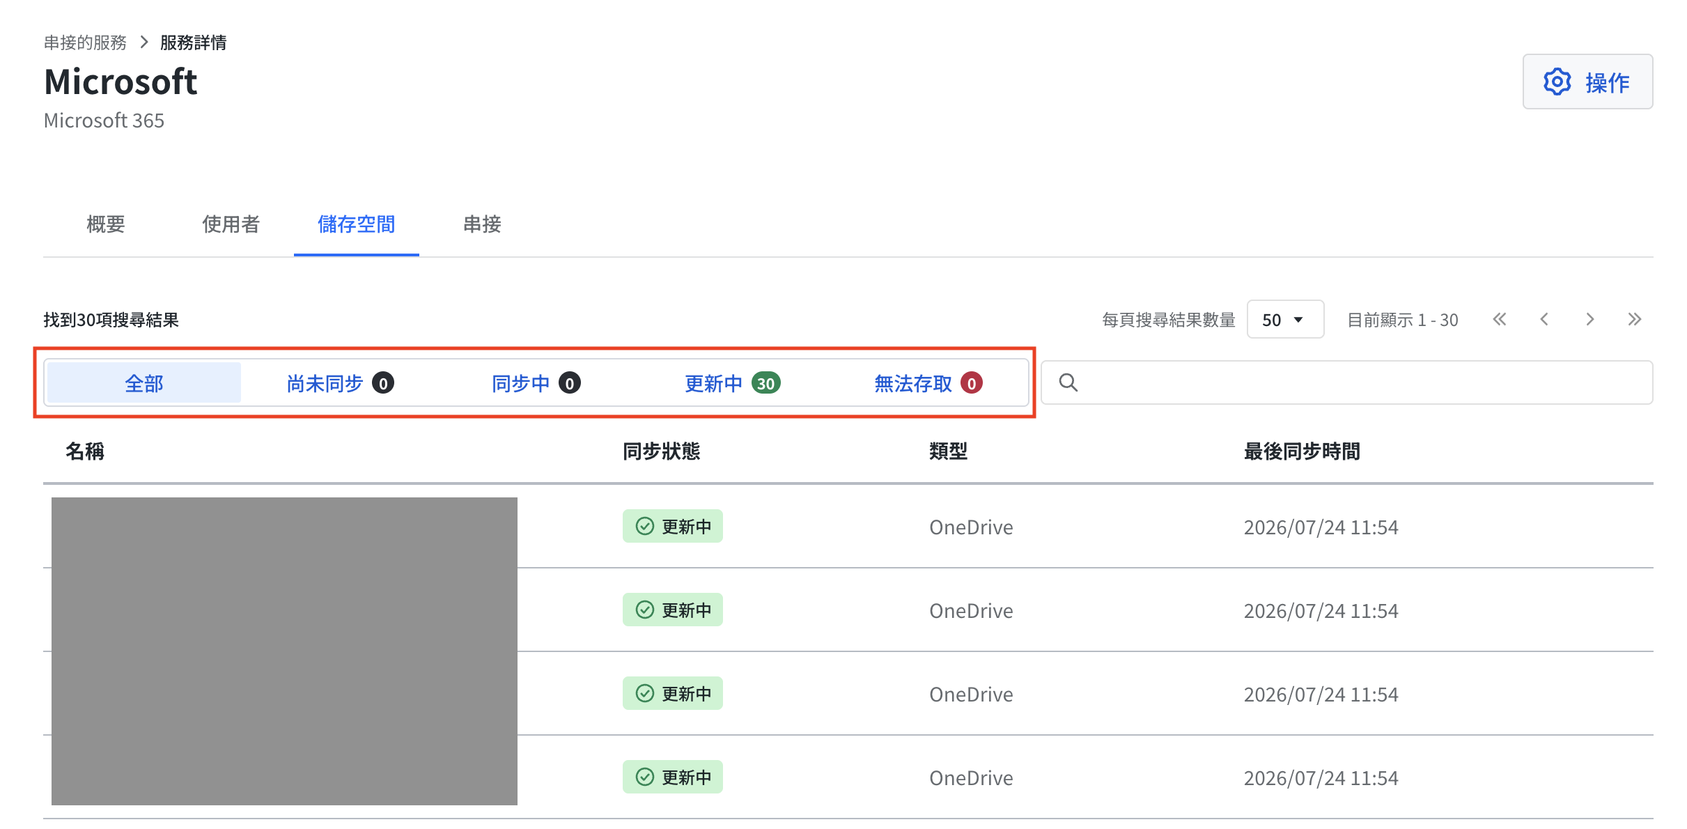The image size is (1687, 829).
Task: Go to next page arrow
Action: coord(1589,320)
